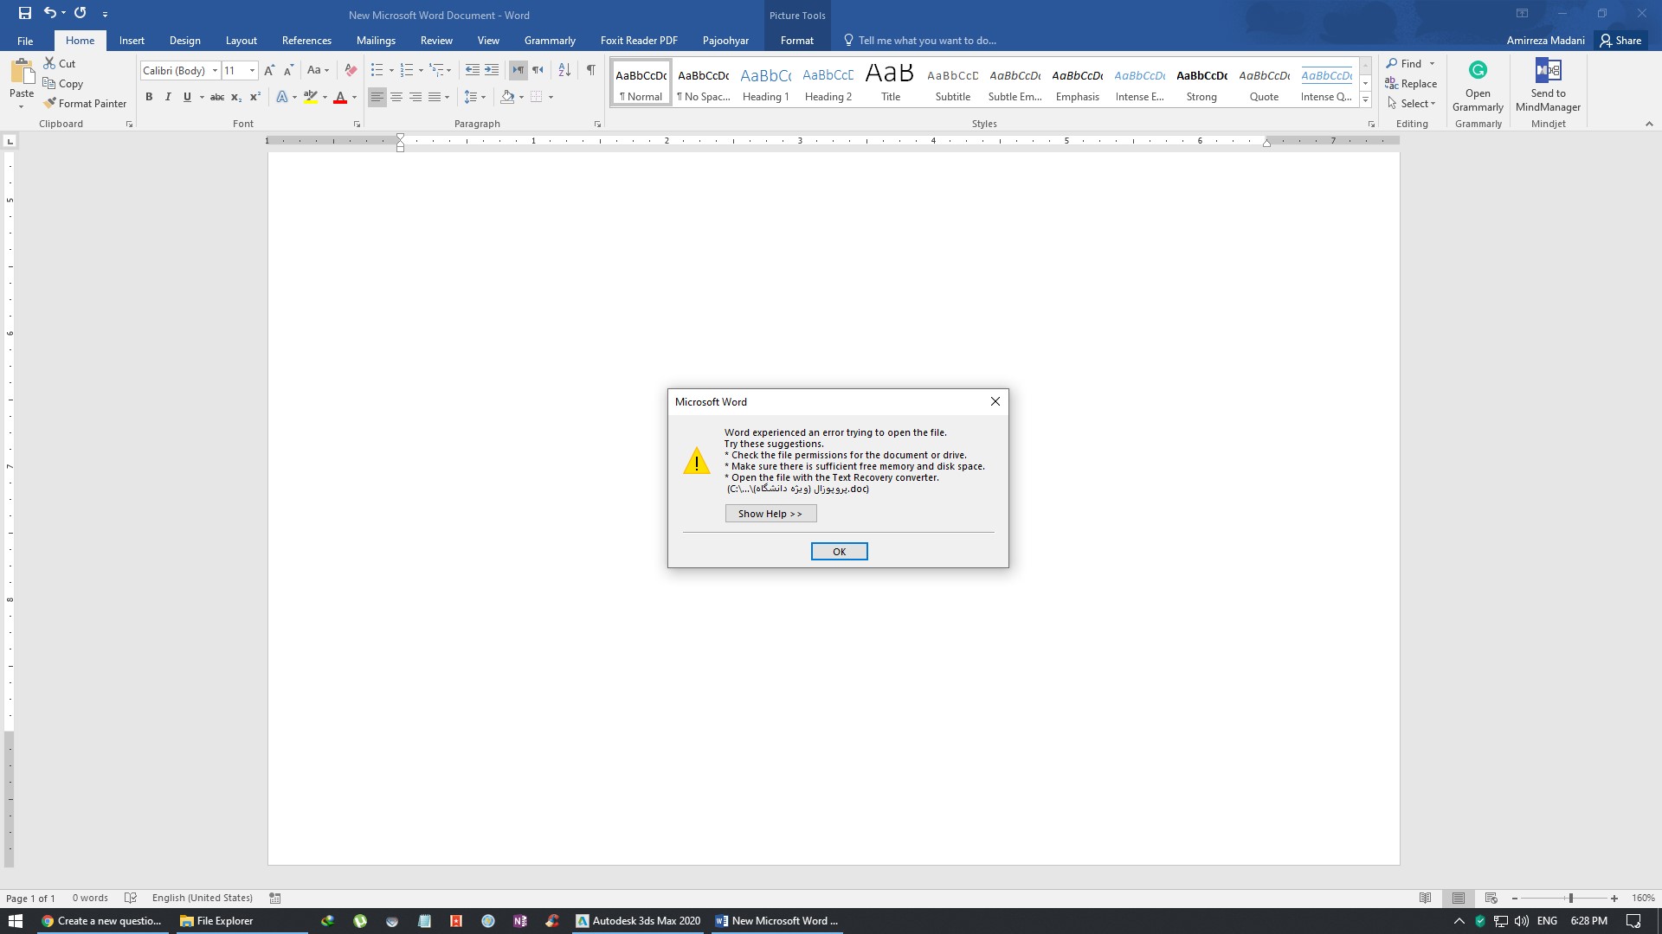Click Windows Start button
The image size is (1662, 934).
pyautogui.click(x=16, y=921)
